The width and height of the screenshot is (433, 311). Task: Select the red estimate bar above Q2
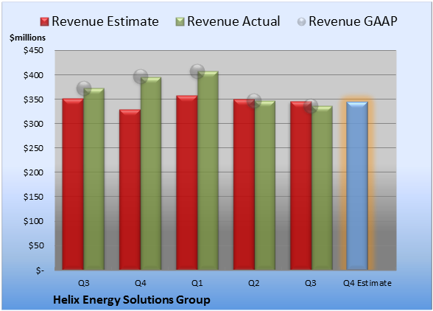[x=244, y=184]
